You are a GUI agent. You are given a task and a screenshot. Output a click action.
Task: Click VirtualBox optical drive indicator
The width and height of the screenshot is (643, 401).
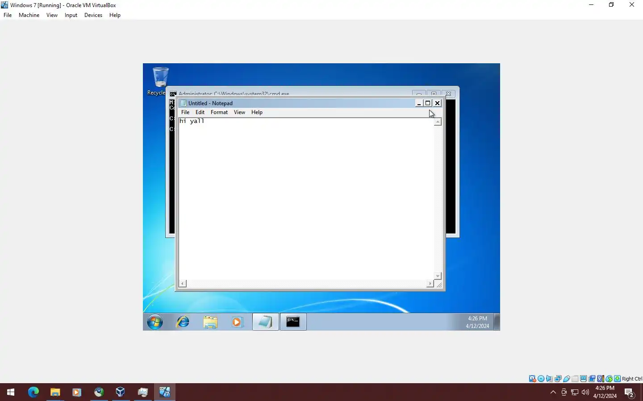(541, 379)
